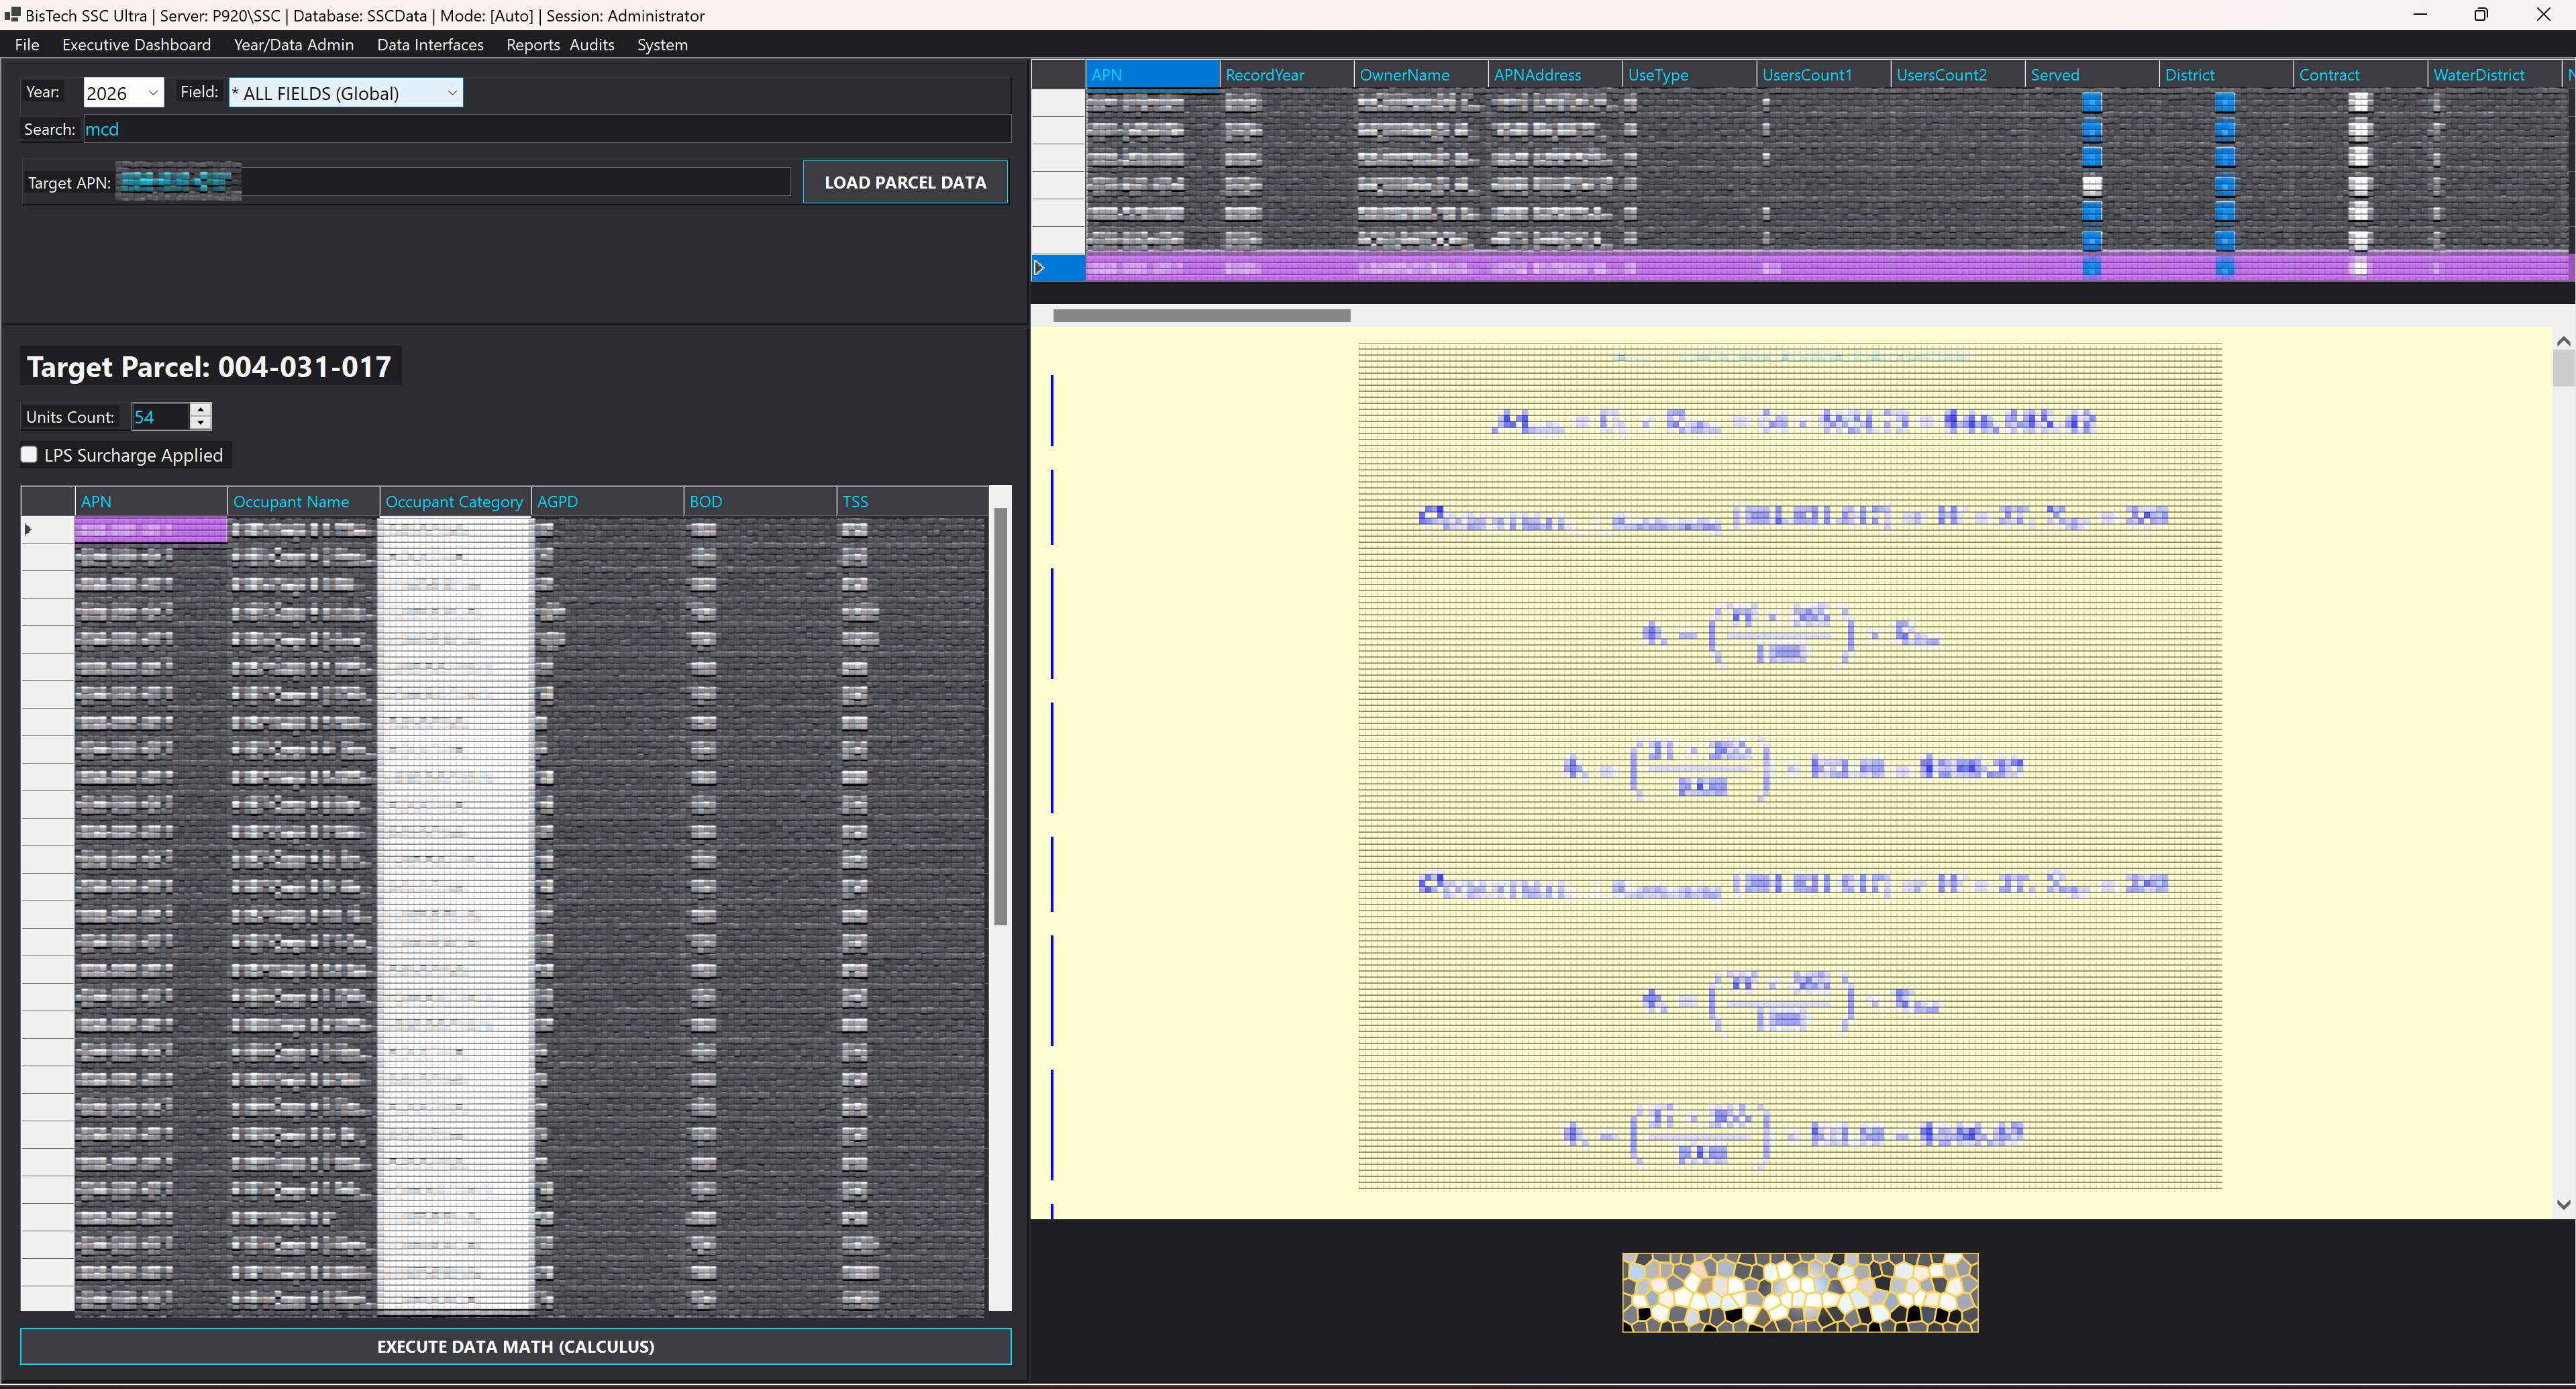
Task: Open the Executive Dashboard menu
Action: (136, 44)
